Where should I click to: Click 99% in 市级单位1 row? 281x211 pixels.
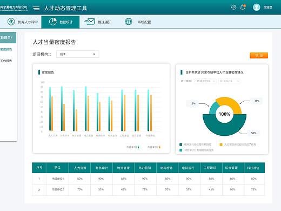pos(145,179)
